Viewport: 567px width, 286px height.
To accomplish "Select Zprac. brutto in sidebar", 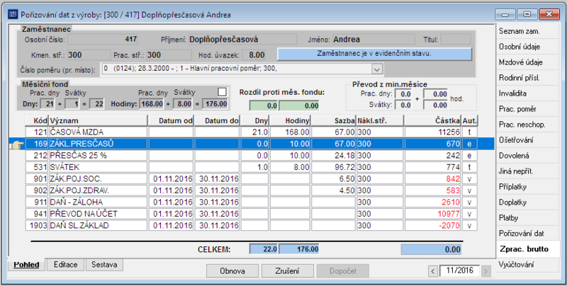I will click(x=527, y=249).
